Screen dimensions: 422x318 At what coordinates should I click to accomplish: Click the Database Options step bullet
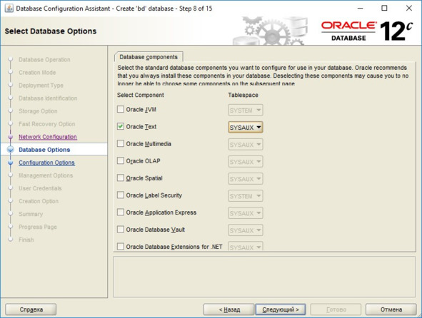tap(11, 150)
